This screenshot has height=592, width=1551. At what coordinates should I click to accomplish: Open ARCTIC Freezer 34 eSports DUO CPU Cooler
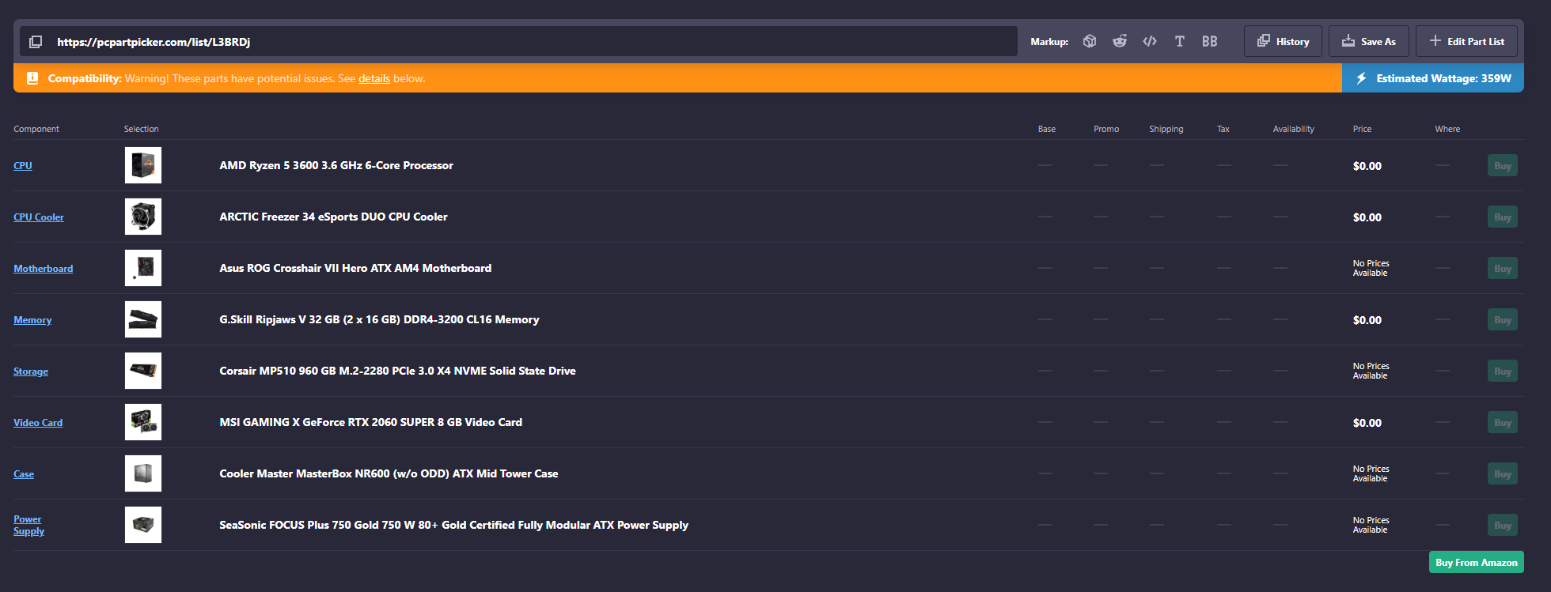pyautogui.click(x=333, y=217)
